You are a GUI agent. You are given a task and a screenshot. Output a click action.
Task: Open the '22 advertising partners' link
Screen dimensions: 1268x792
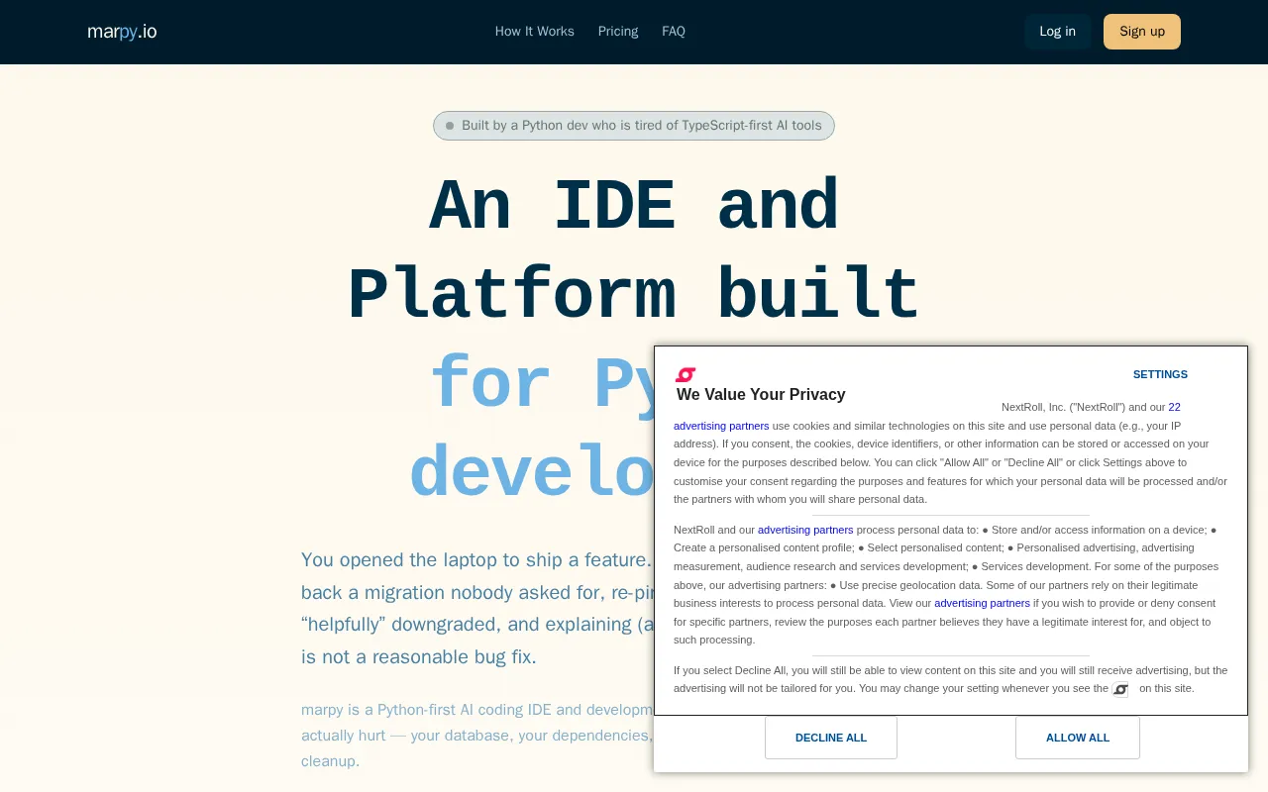coord(721,426)
